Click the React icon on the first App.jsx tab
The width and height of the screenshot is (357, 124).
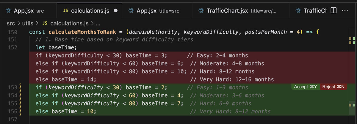(8, 11)
